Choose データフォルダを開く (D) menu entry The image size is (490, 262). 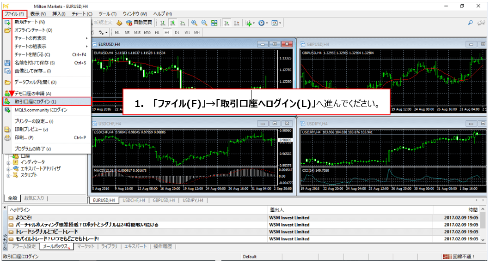[47, 83]
